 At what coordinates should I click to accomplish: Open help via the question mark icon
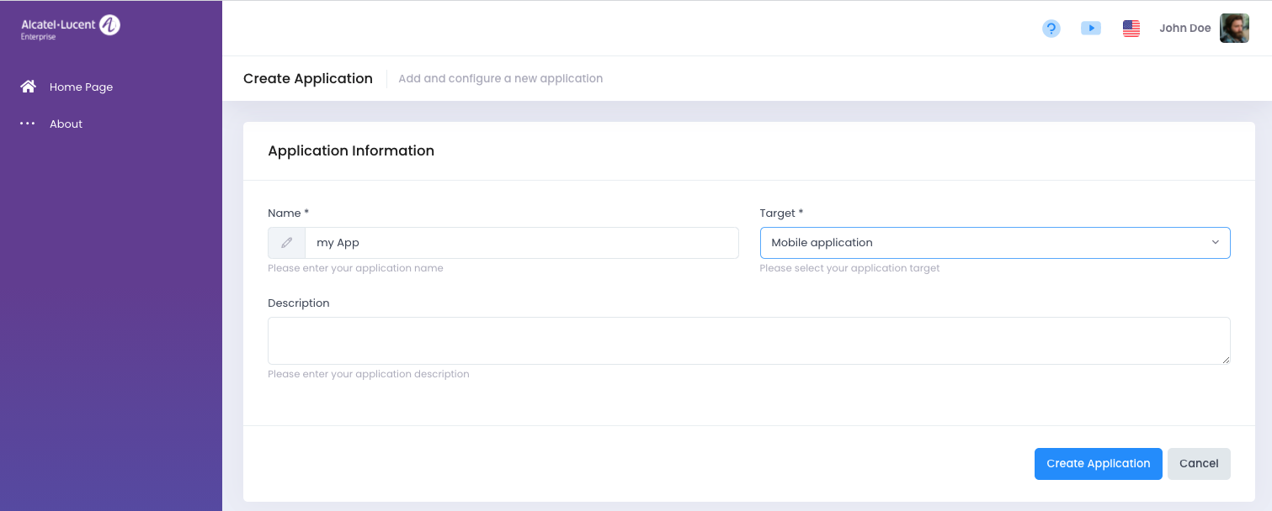tap(1051, 29)
